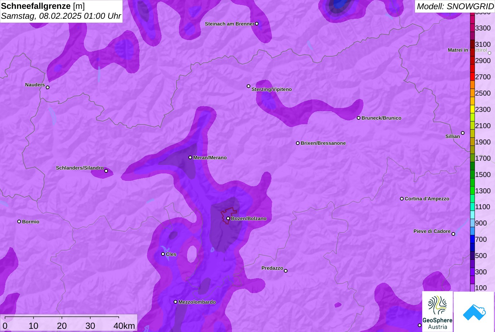Click the Brixen/Bressanone location dot
The image size is (495, 332).
(x=298, y=143)
